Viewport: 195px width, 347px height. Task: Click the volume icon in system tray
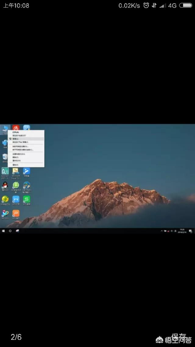pos(172,231)
